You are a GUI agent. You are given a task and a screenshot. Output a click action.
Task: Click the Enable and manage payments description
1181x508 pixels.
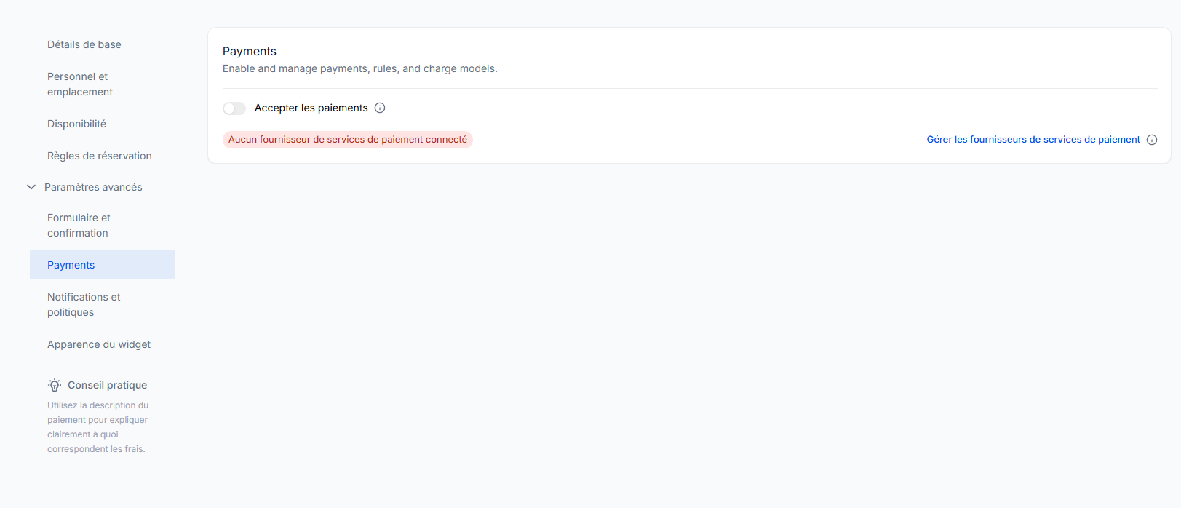pos(359,68)
